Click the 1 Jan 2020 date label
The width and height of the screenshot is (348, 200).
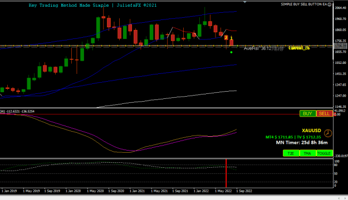click(x=73, y=191)
